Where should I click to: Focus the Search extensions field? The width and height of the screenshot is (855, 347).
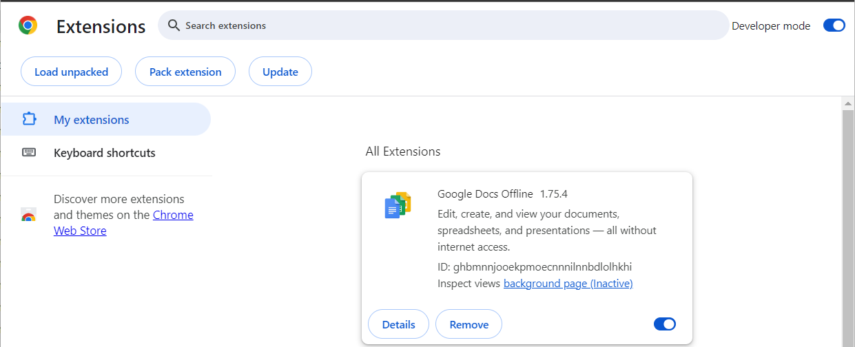[448, 25]
